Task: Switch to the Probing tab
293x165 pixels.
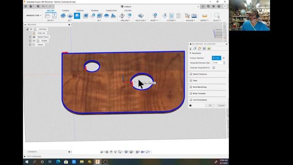Action: (x=95, y=11)
